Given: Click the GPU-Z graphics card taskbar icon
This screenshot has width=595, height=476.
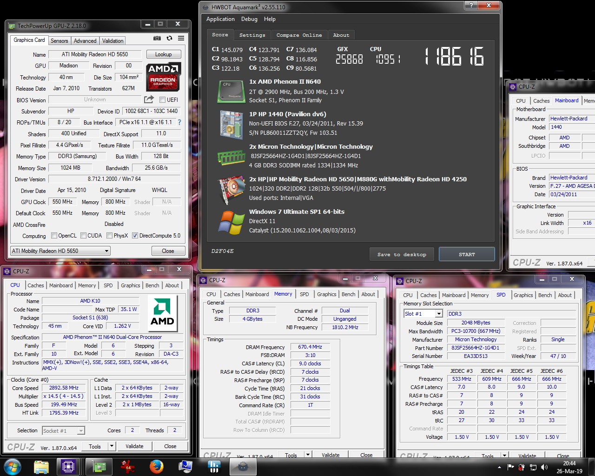Looking at the screenshot, I should (99, 466).
